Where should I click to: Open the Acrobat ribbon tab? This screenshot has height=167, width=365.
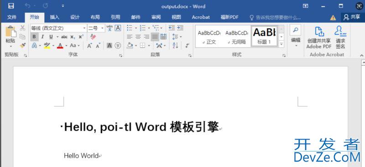tap(201, 17)
